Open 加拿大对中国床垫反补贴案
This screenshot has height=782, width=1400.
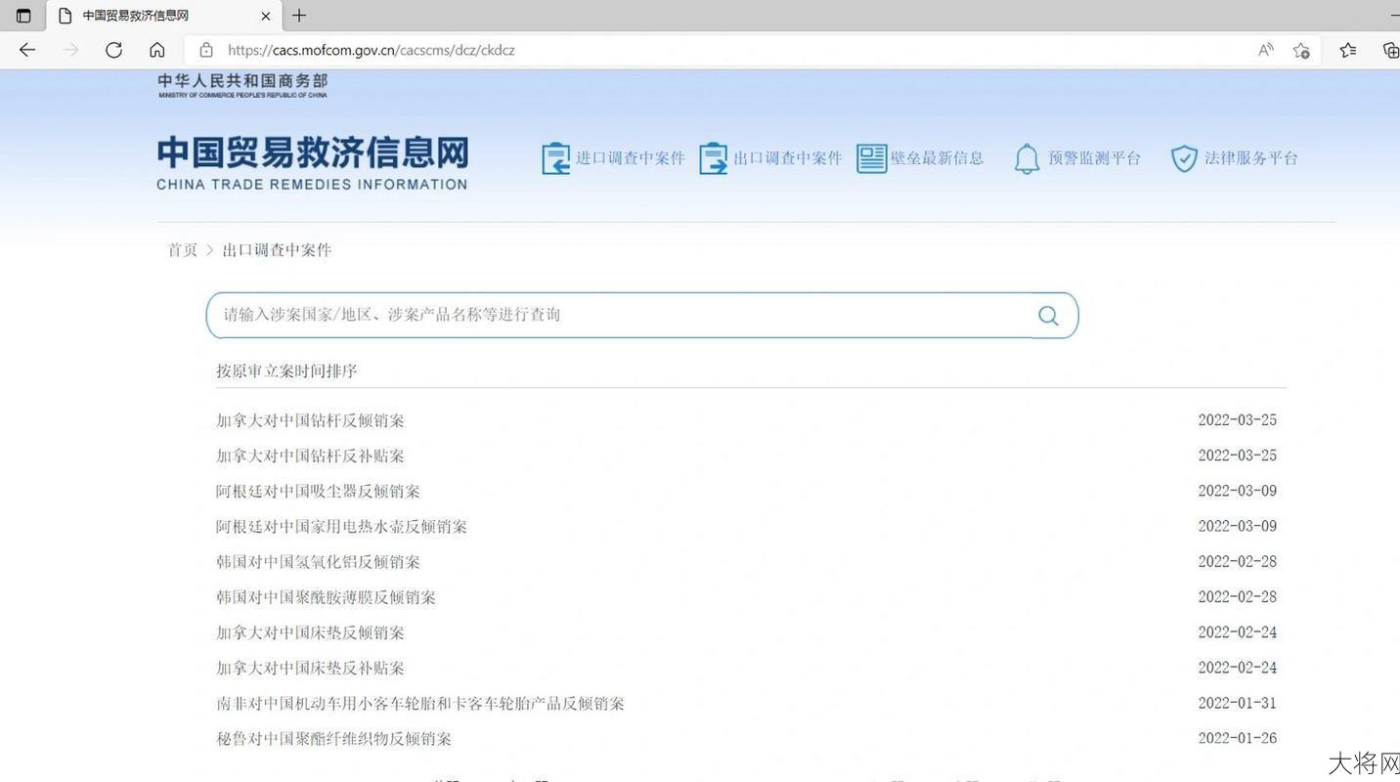click(310, 668)
